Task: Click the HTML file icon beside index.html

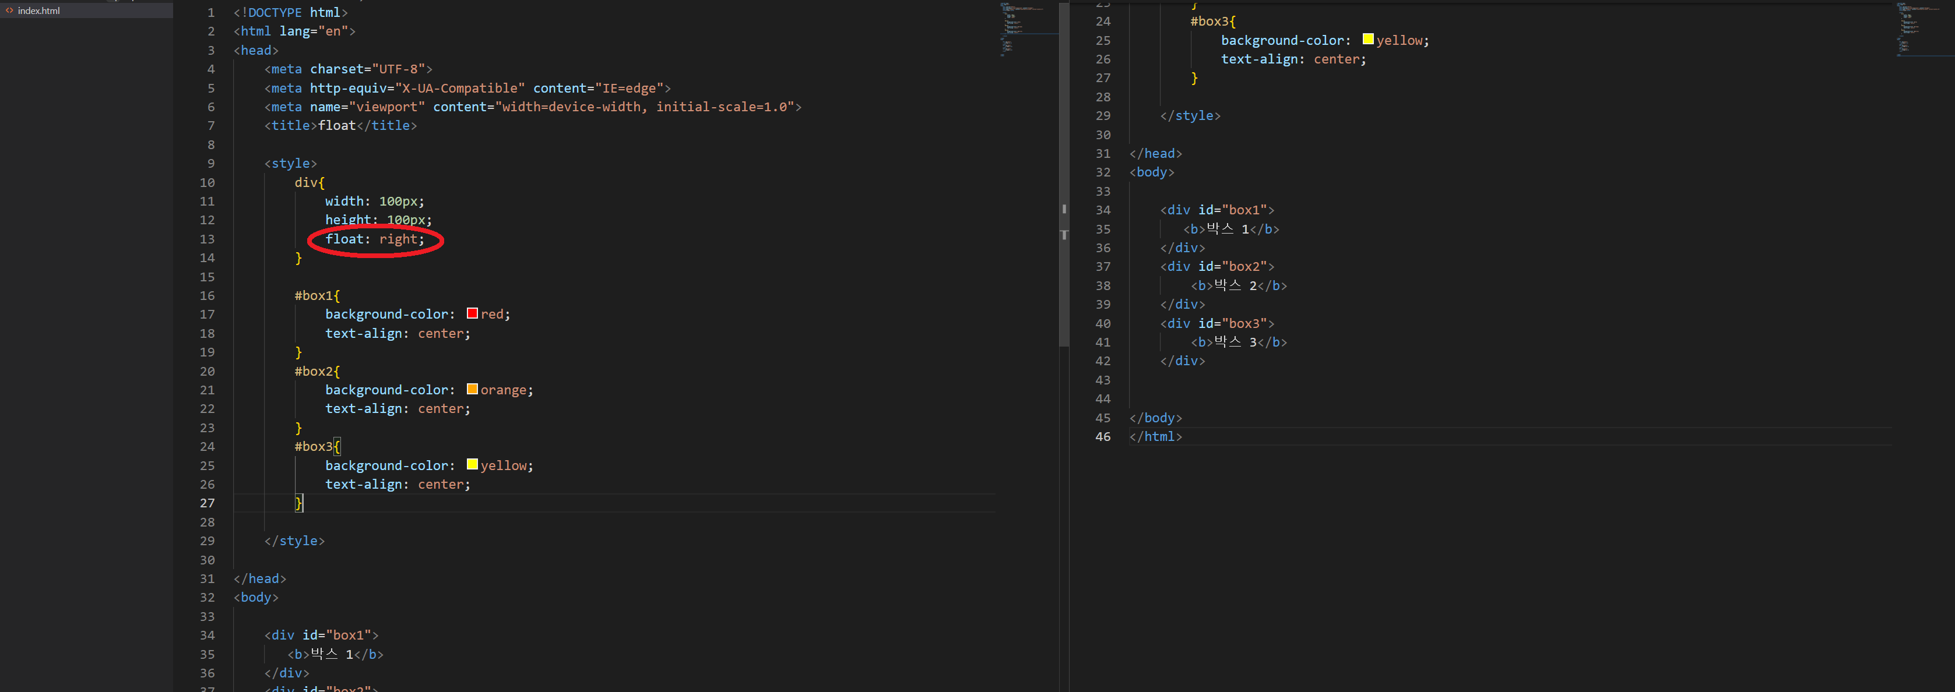Action: tap(9, 10)
